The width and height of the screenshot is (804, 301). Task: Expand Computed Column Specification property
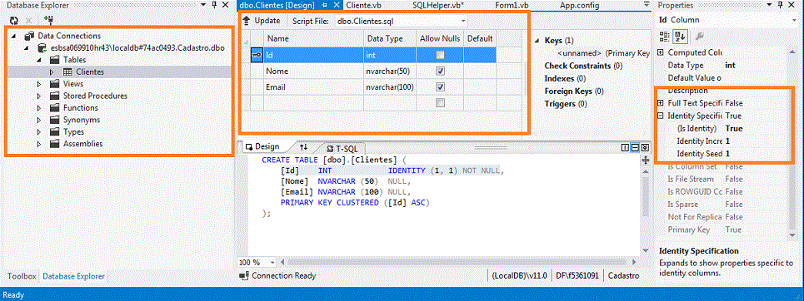click(x=661, y=52)
